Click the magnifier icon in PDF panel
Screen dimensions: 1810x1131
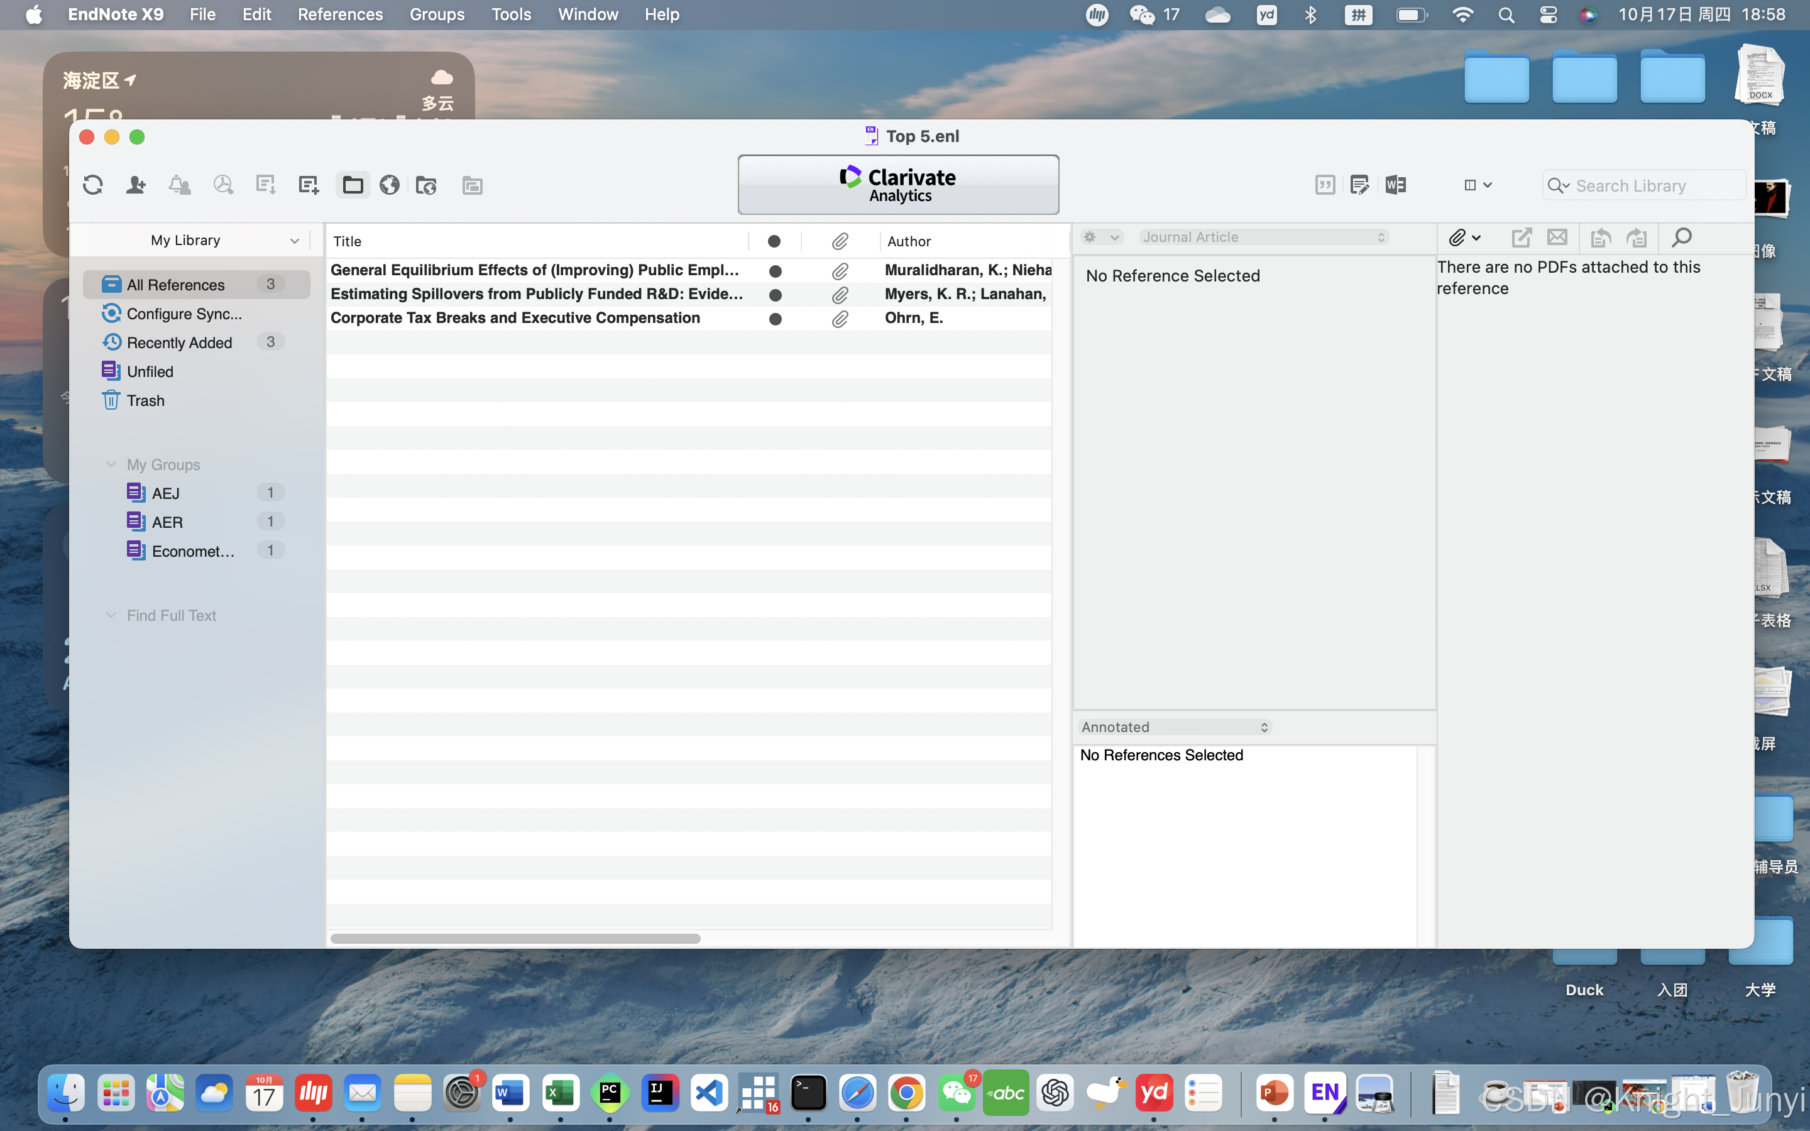coord(1681,238)
